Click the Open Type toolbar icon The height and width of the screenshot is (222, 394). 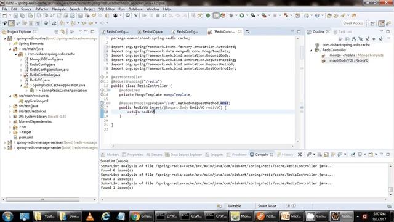point(329,15)
